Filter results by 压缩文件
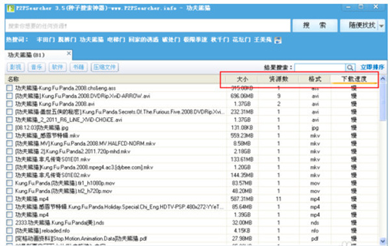Viewport: 390px width, 246px height. [x=105, y=67]
